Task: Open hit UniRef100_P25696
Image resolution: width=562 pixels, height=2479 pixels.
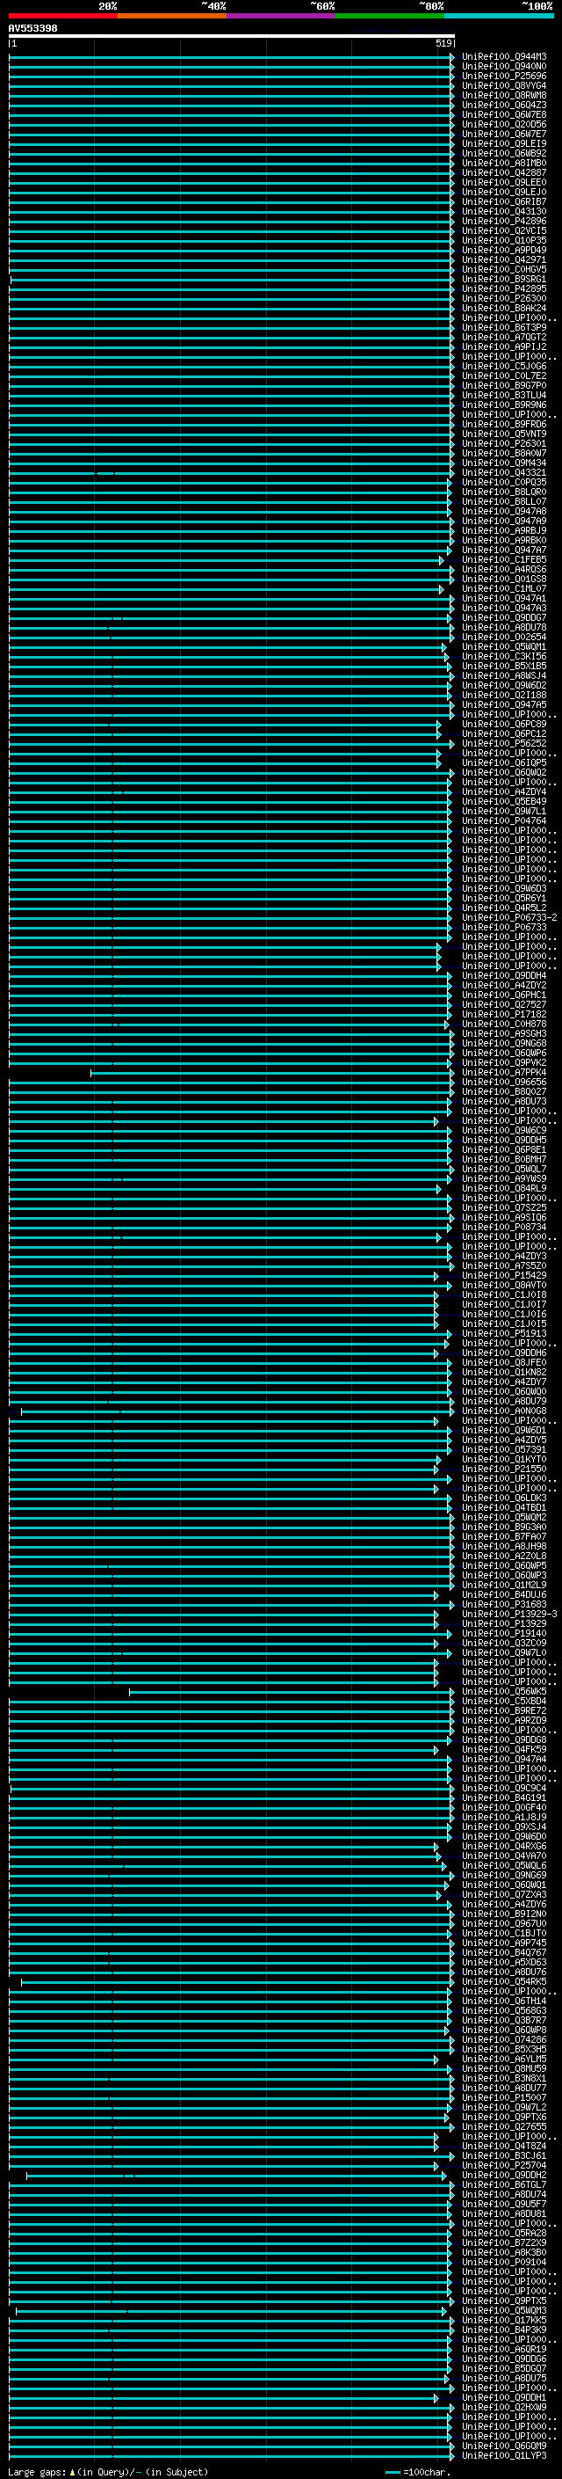Action: click(x=504, y=76)
